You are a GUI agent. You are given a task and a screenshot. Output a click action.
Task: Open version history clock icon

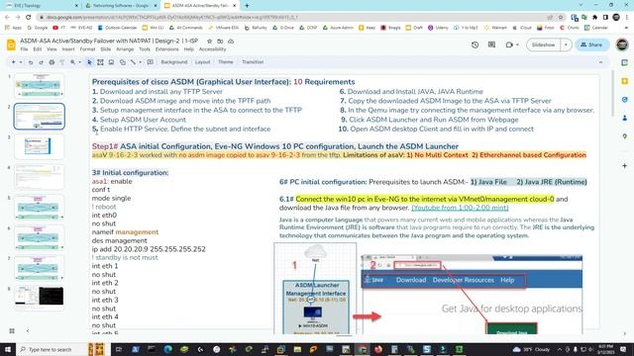tap(475, 44)
